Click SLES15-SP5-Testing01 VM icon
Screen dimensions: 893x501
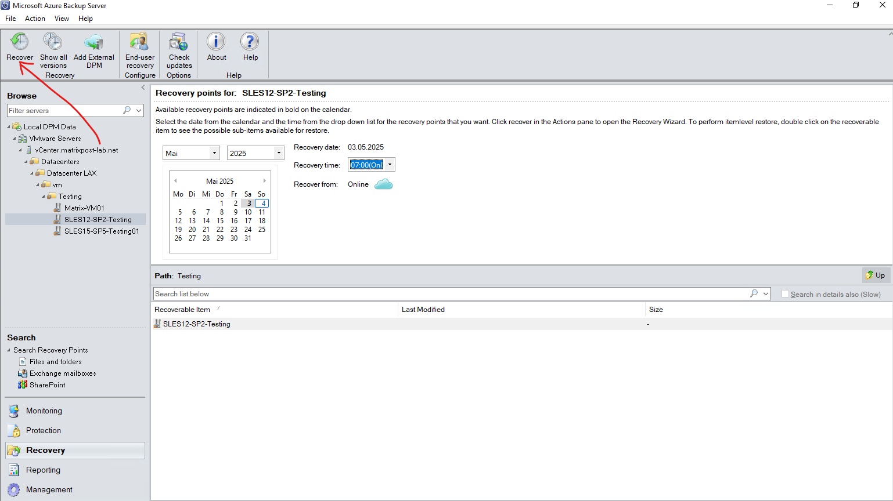tap(57, 231)
